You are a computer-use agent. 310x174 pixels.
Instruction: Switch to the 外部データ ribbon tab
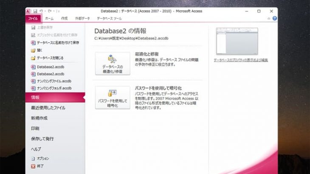tap(82, 19)
